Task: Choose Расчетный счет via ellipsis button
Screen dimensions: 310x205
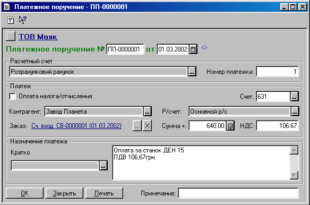Action: click(192, 72)
